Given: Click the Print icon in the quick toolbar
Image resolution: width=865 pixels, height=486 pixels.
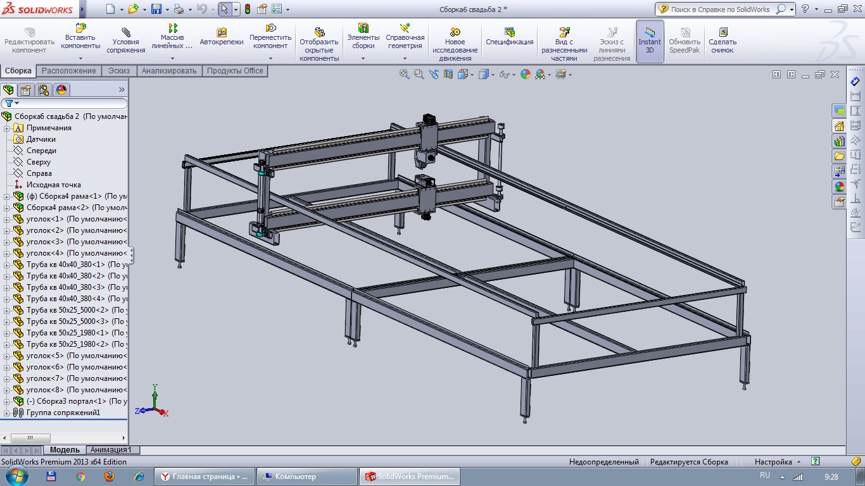Looking at the screenshot, I should tap(179, 9).
